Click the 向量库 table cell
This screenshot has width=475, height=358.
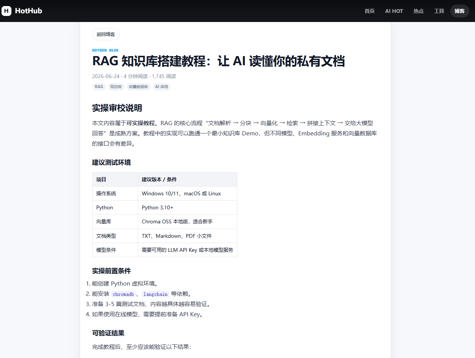(x=115, y=221)
